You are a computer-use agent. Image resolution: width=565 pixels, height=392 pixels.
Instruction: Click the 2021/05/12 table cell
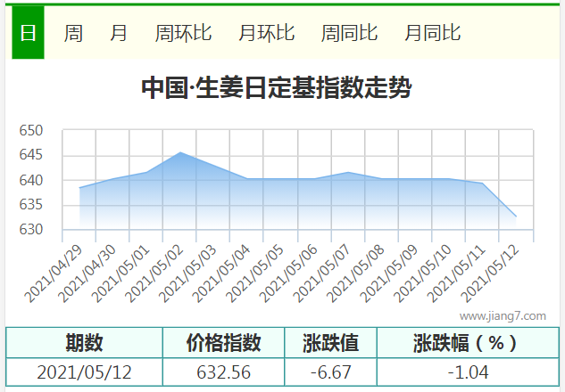(x=84, y=372)
